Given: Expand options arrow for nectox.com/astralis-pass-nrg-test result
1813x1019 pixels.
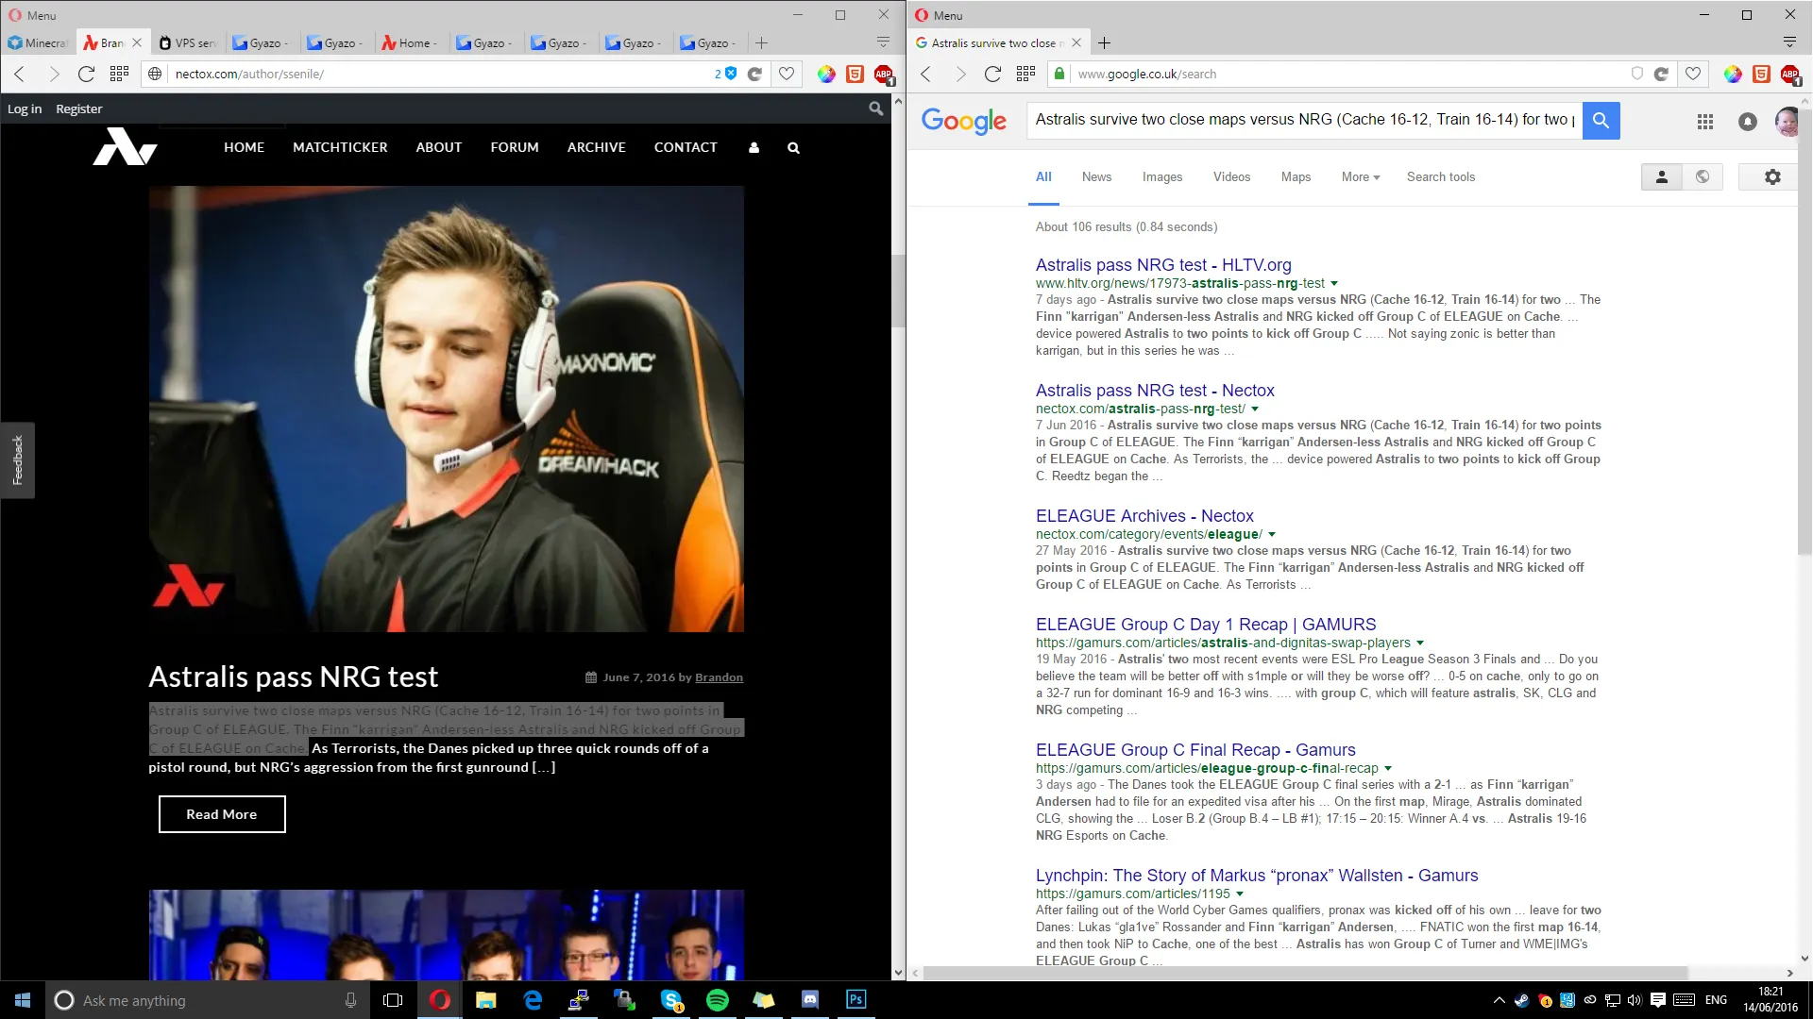Looking at the screenshot, I should click(x=1255, y=409).
